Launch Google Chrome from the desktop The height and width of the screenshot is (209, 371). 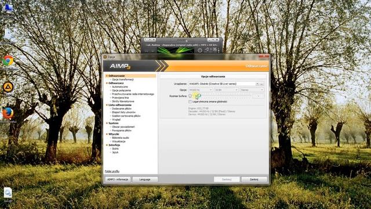tap(8, 60)
